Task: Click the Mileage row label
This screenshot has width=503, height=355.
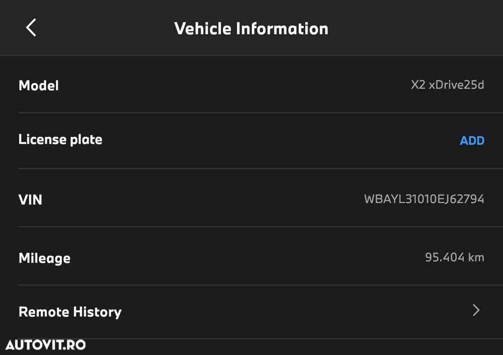Action: [44, 258]
